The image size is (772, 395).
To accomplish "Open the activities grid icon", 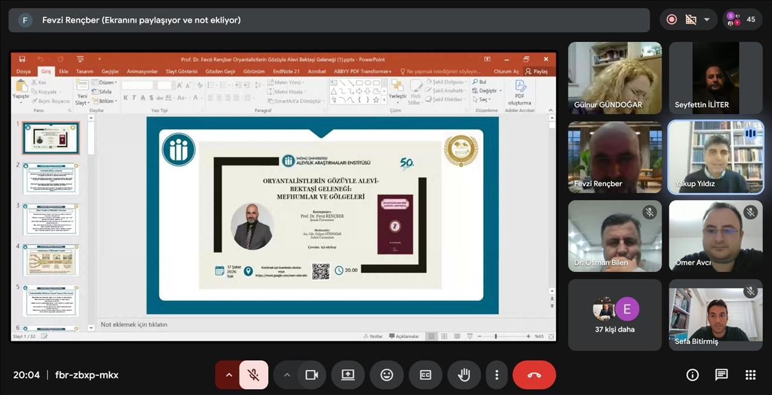I will (x=750, y=375).
